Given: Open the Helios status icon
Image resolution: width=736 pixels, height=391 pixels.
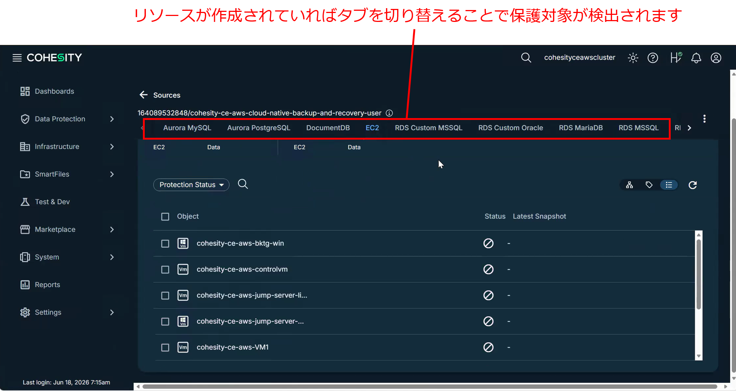Looking at the screenshot, I should point(676,58).
